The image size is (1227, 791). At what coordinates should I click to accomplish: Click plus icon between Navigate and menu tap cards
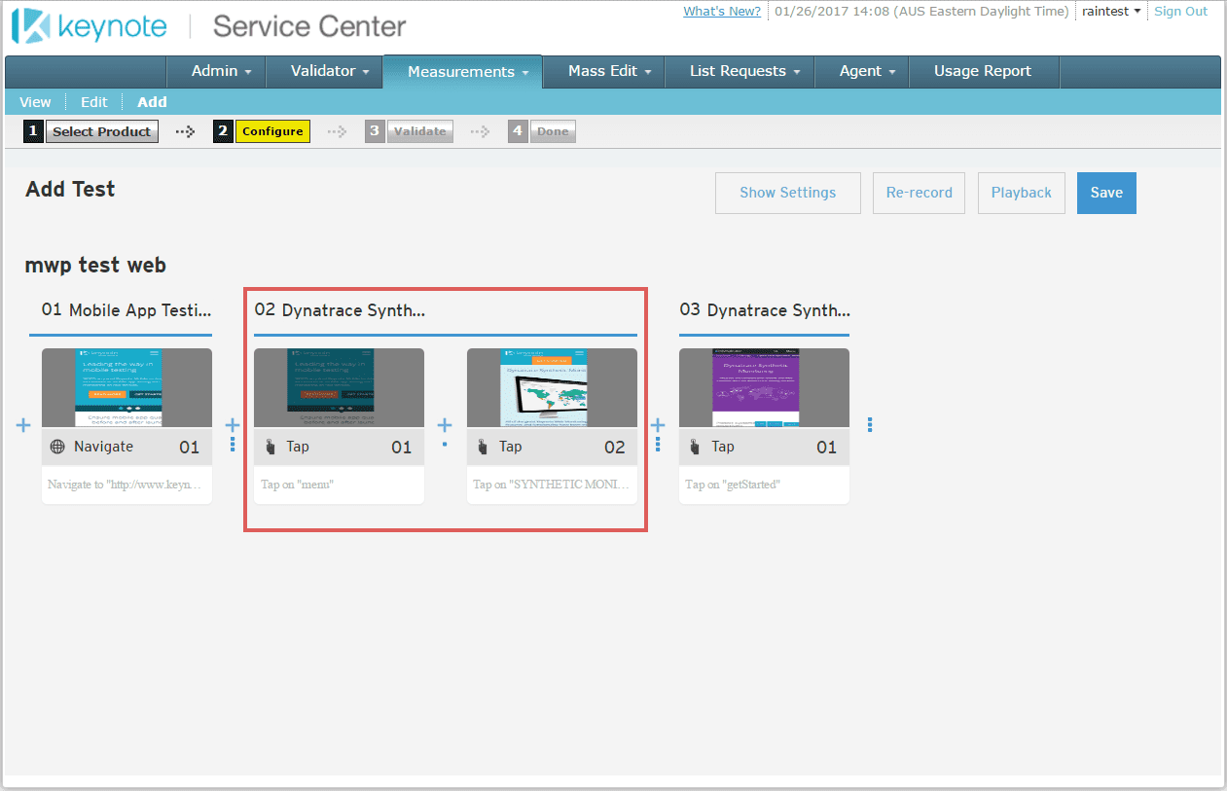233,425
